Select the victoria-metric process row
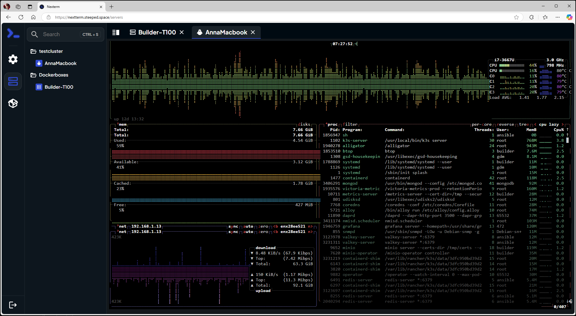The height and width of the screenshot is (316, 576). tap(443, 189)
